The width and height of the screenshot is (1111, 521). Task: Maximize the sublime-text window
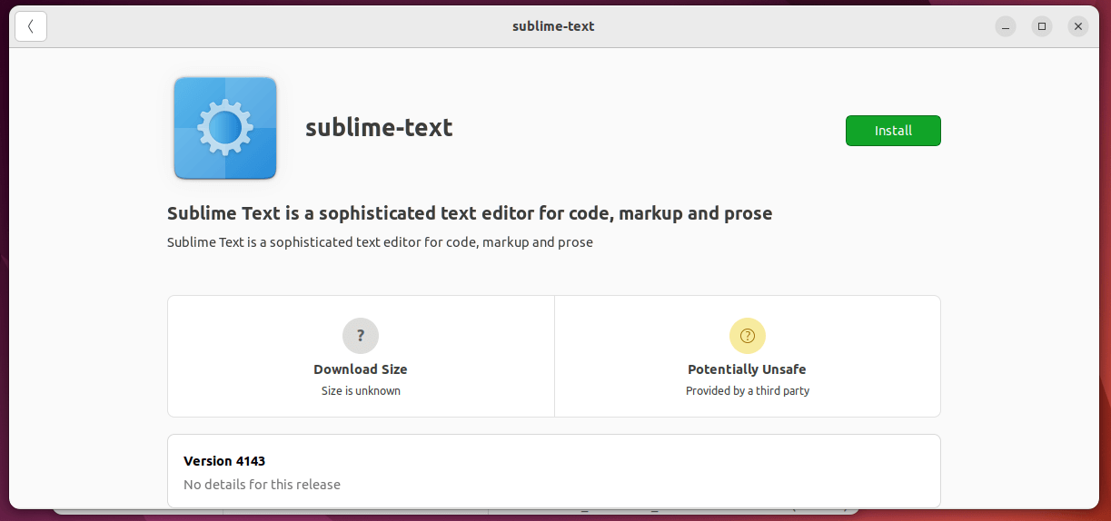pyautogui.click(x=1042, y=26)
